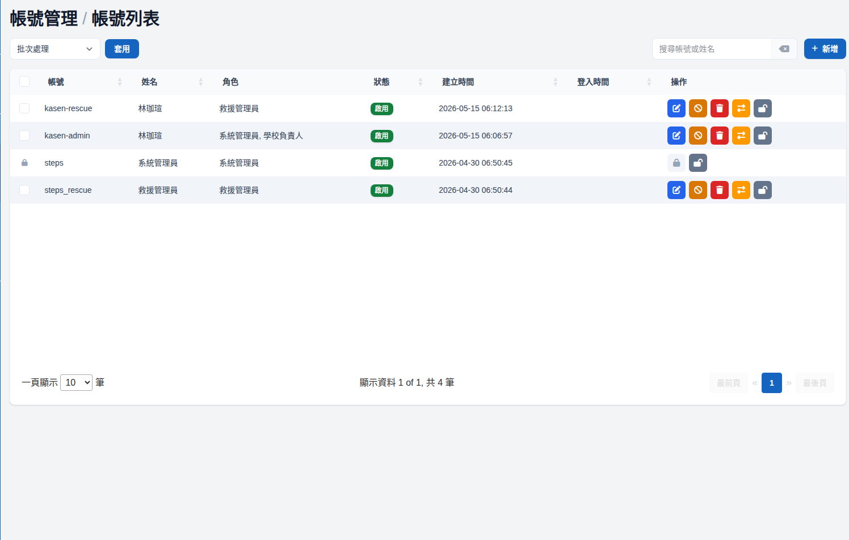
Task: Click the steps account name
Action: pos(54,163)
